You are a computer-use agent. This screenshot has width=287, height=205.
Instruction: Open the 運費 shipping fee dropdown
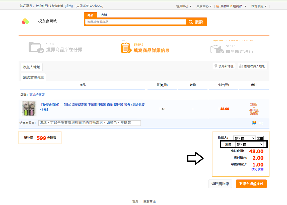pyautogui.click(x=250, y=144)
